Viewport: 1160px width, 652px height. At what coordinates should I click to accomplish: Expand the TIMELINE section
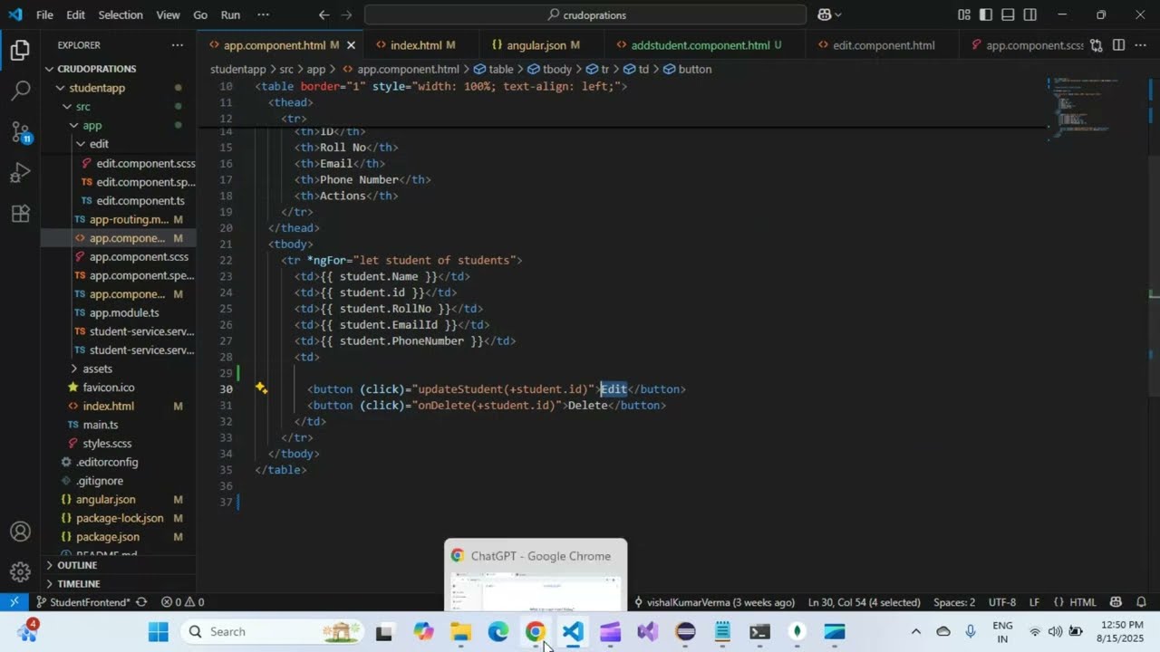pos(118,584)
